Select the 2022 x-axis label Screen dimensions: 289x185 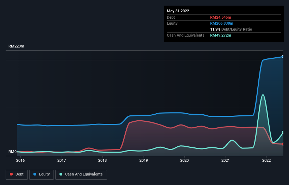tap(266, 160)
